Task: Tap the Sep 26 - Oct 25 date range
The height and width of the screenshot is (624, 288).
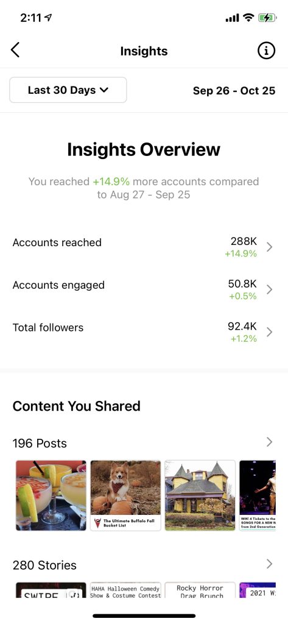Action: tap(234, 90)
